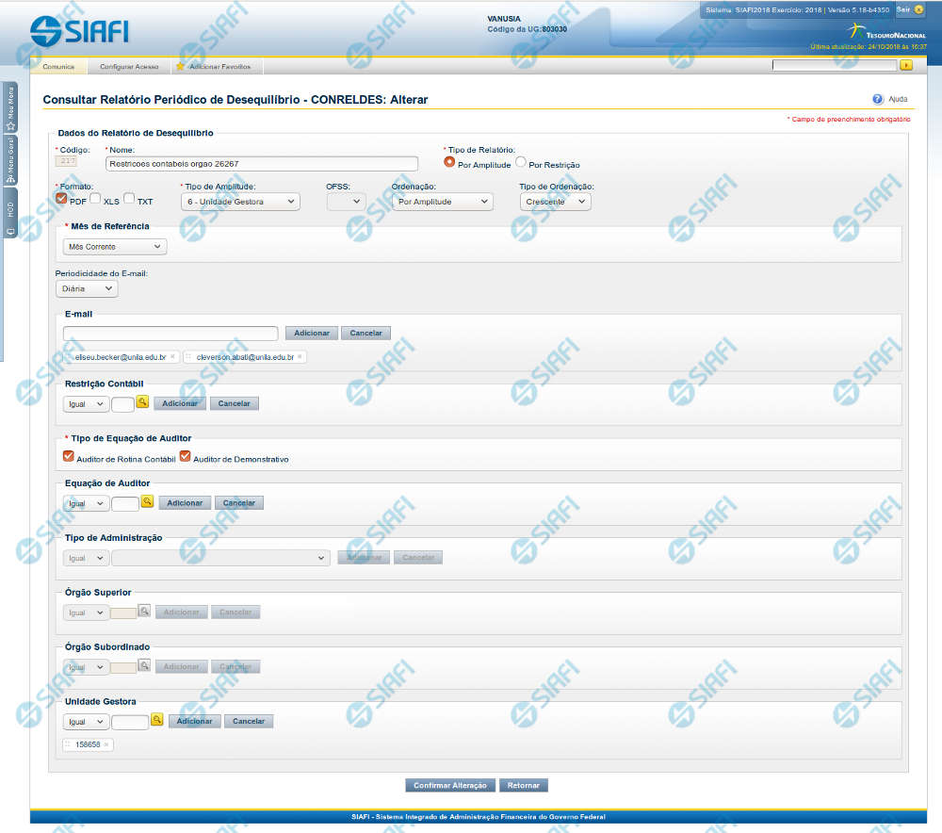The width and height of the screenshot is (942, 833).
Task: Open Meu Menu side tab
Action: pyautogui.click(x=10, y=108)
